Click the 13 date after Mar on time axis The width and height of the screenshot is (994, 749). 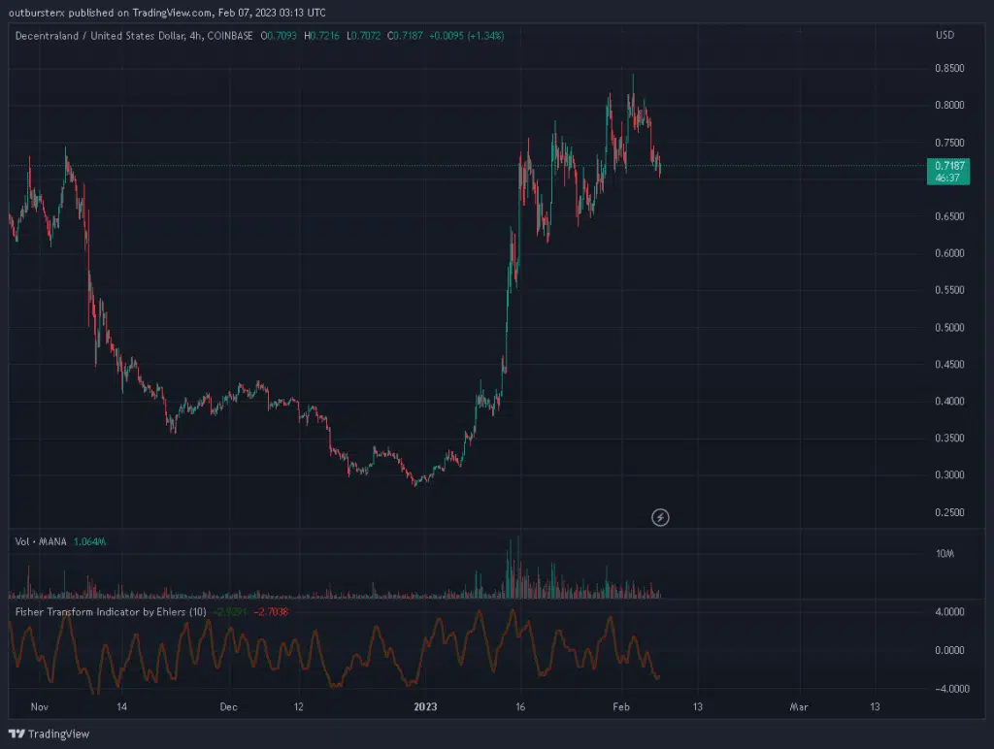tap(875, 706)
